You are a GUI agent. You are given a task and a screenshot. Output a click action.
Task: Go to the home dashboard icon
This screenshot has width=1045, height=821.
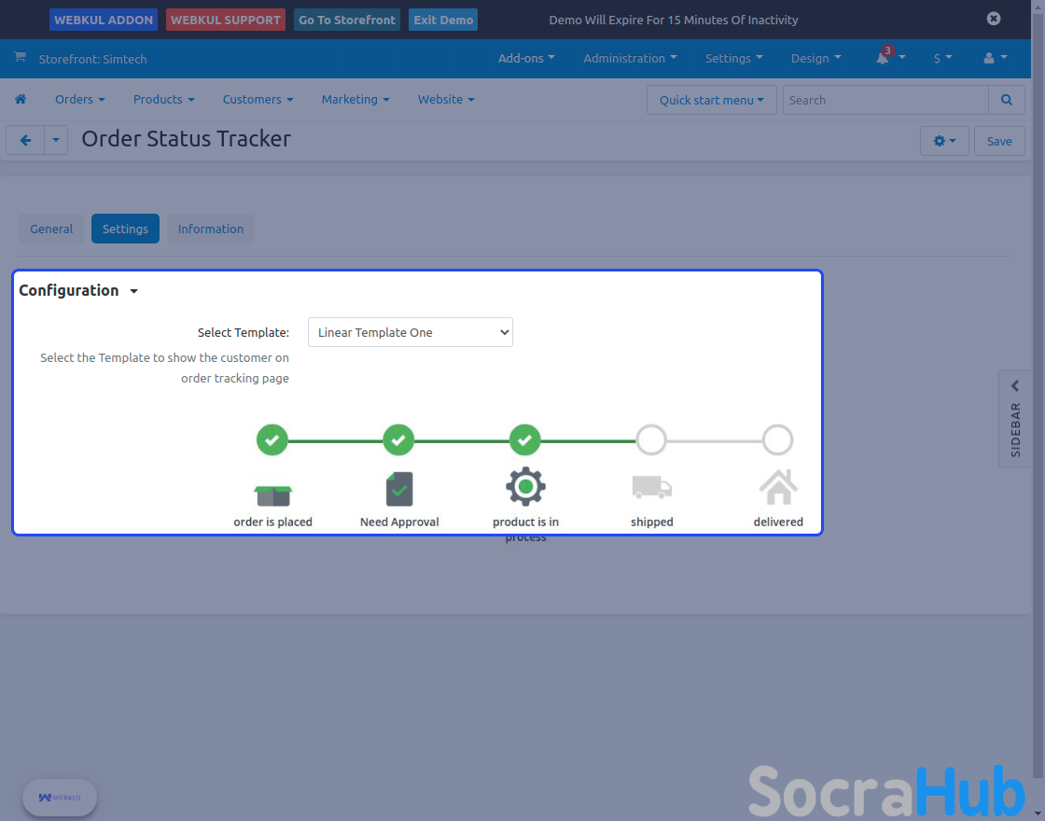point(21,99)
